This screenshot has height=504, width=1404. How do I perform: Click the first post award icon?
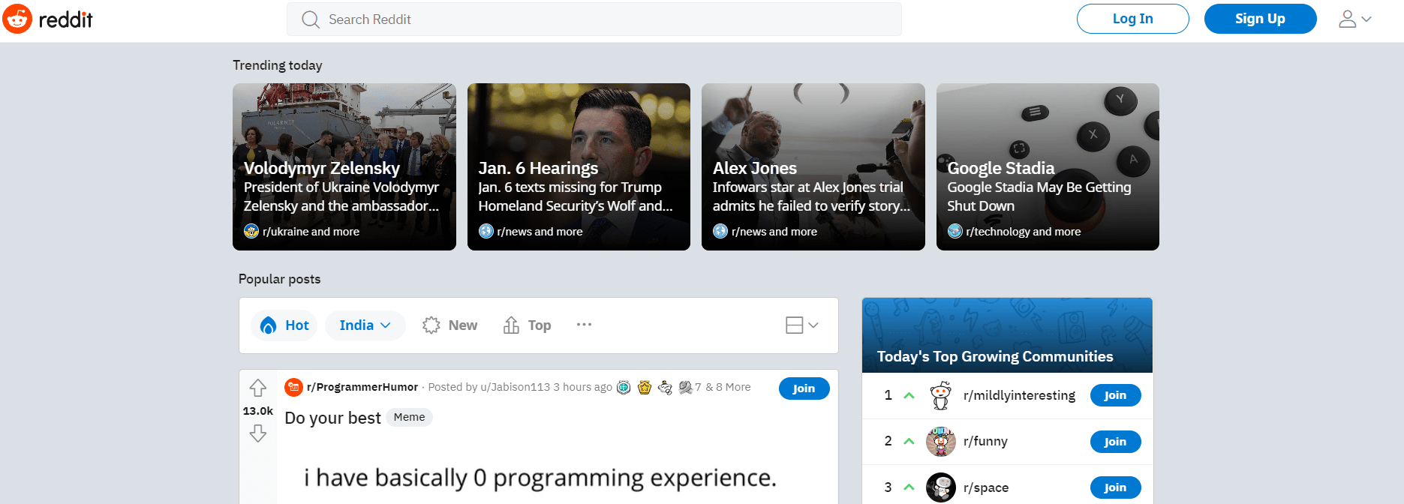click(x=624, y=387)
